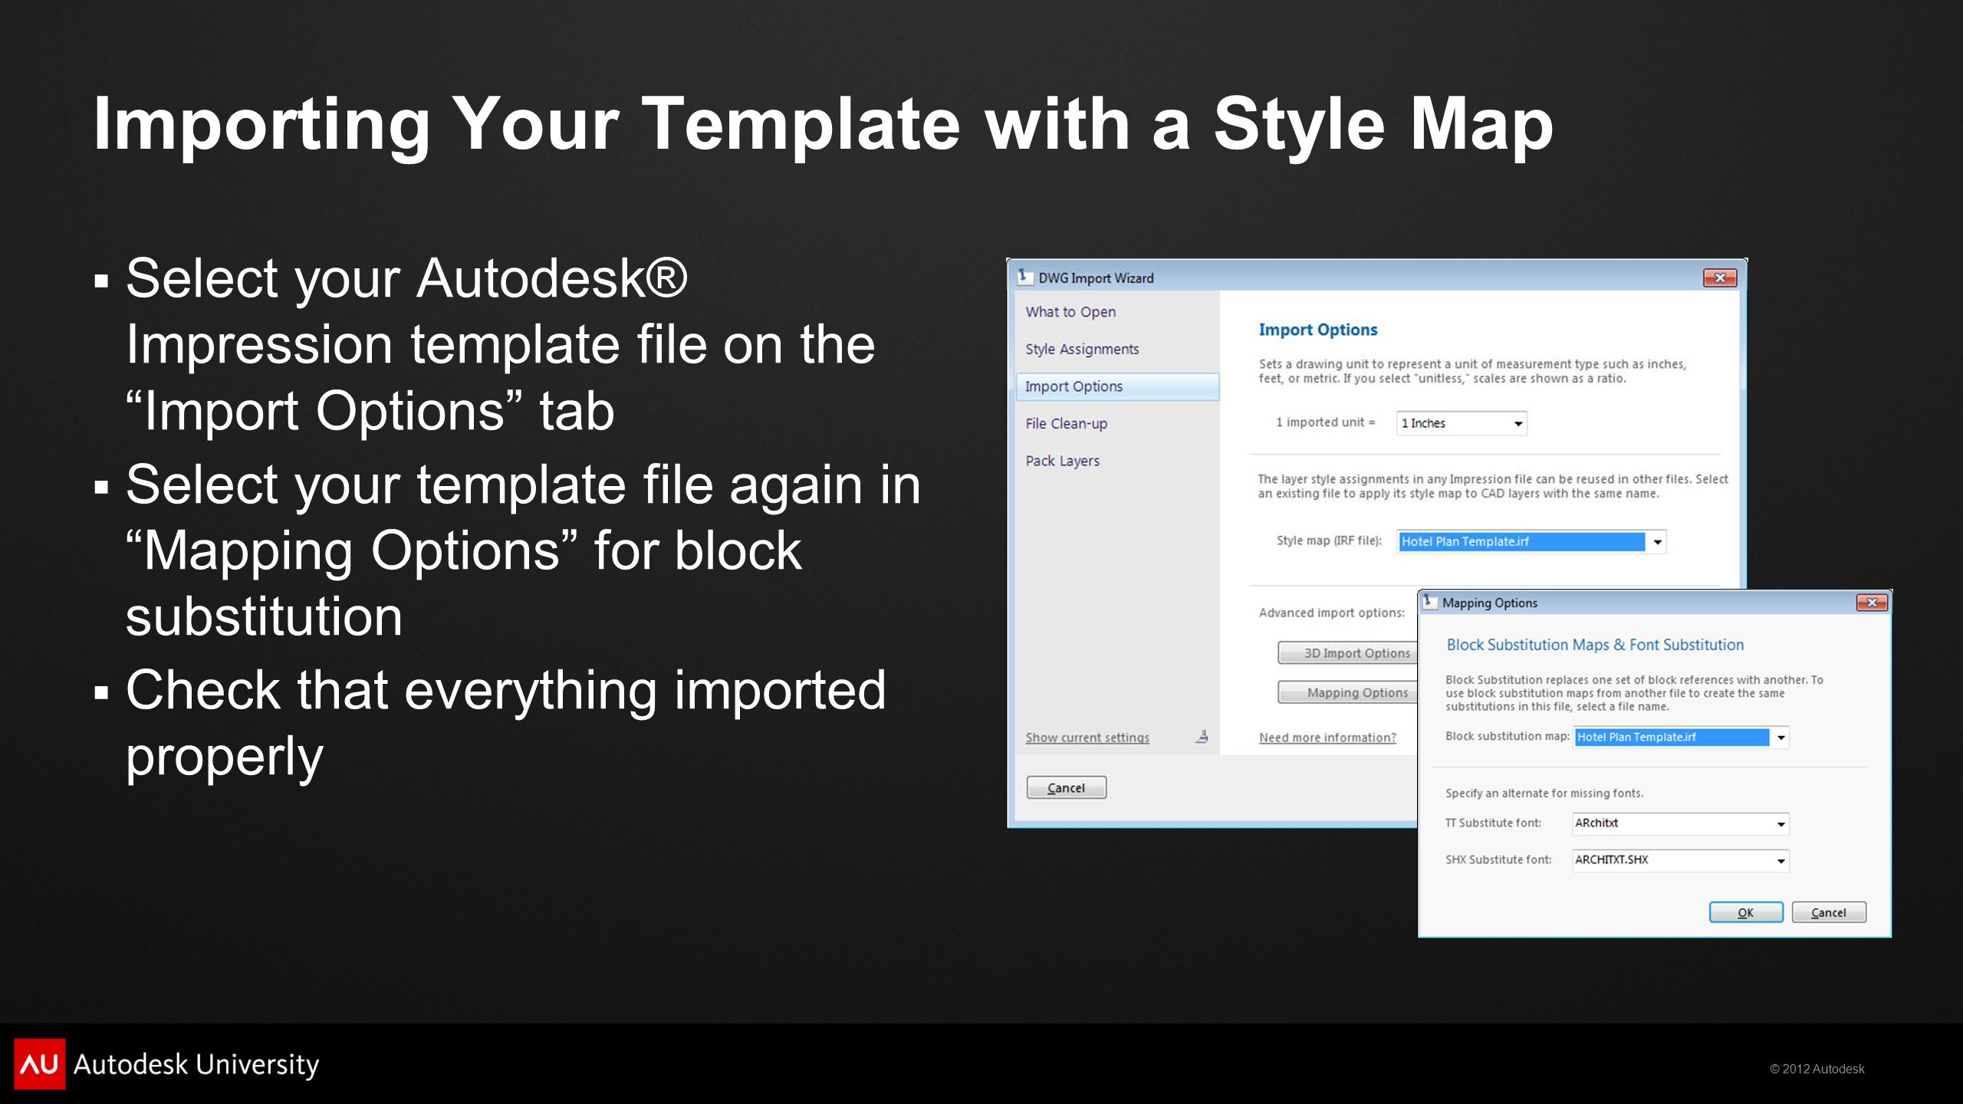1963x1104 pixels.
Task: Expand the TT Substitute font dropdown
Action: click(x=1781, y=824)
